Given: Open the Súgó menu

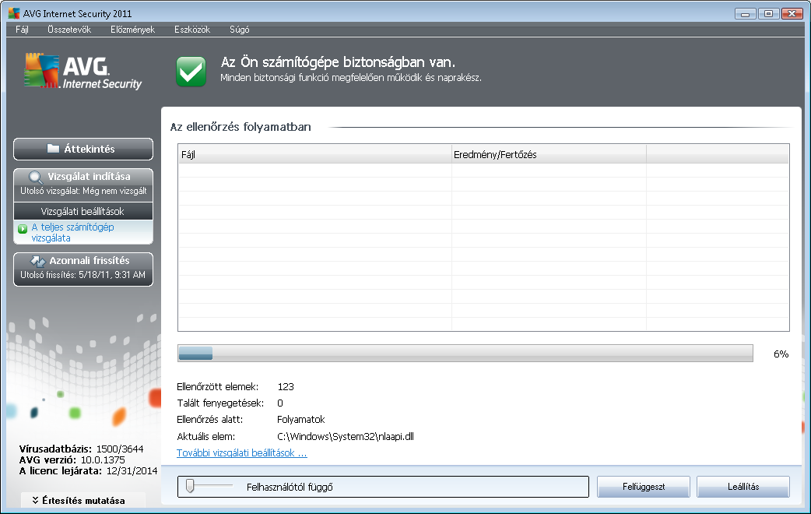Looking at the screenshot, I should tap(240, 30).
